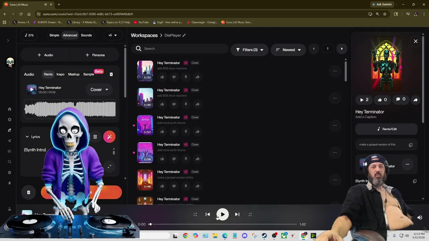
Task: Skip to the next track
Action: (237, 215)
